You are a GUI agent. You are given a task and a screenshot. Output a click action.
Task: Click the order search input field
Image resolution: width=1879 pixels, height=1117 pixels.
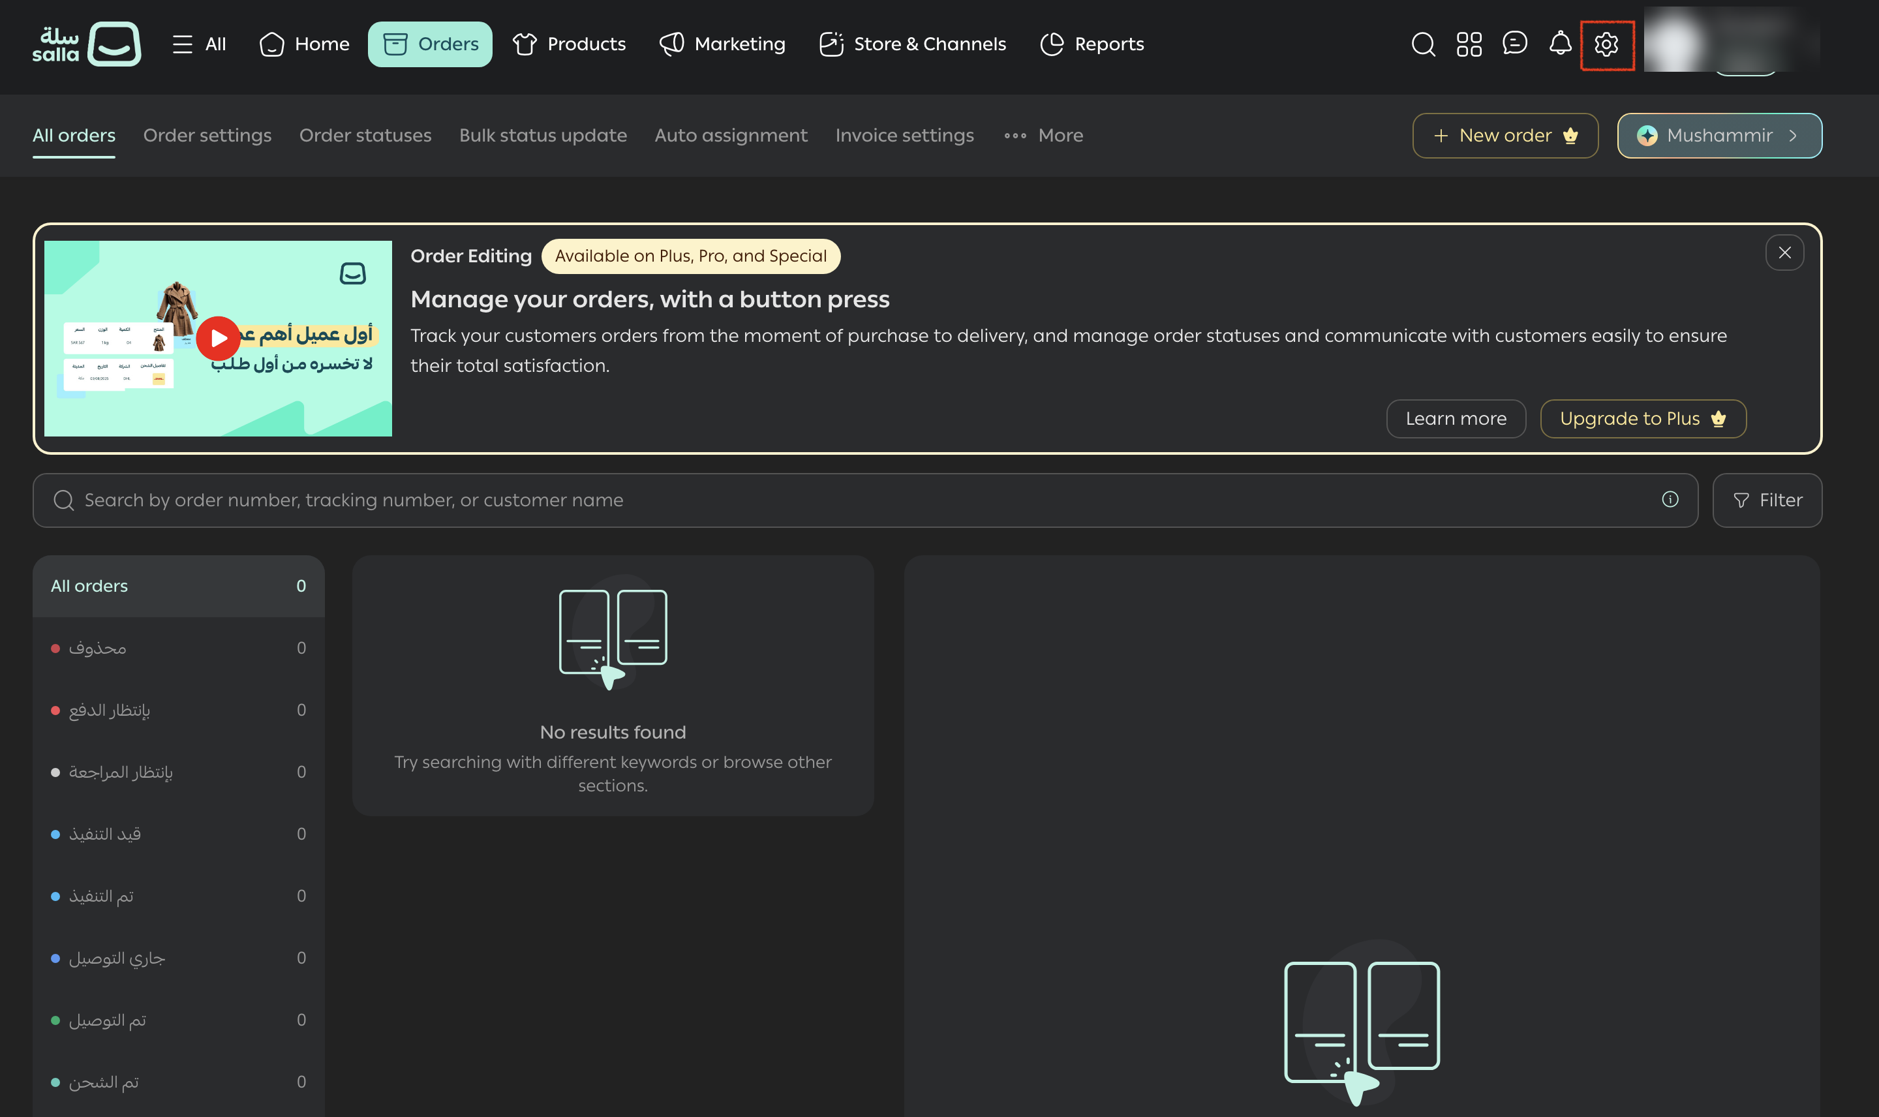(865, 500)
